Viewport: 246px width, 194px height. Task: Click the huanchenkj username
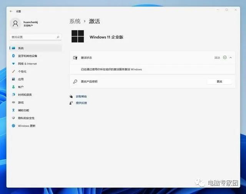(31, 22)
